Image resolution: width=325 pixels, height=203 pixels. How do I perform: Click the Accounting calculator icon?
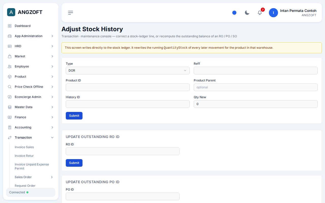(x=10, y=127)
